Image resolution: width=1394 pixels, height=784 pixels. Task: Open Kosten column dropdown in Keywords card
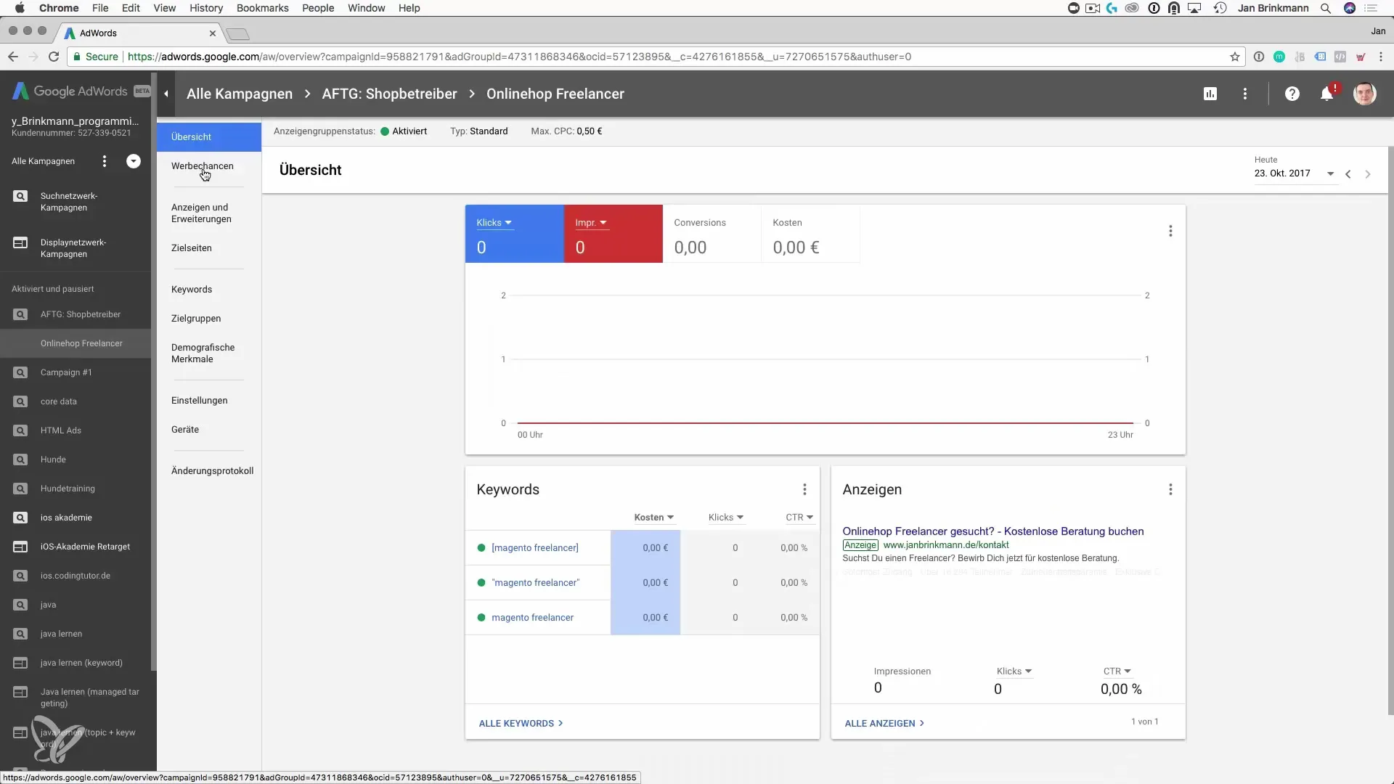[654, 518]
